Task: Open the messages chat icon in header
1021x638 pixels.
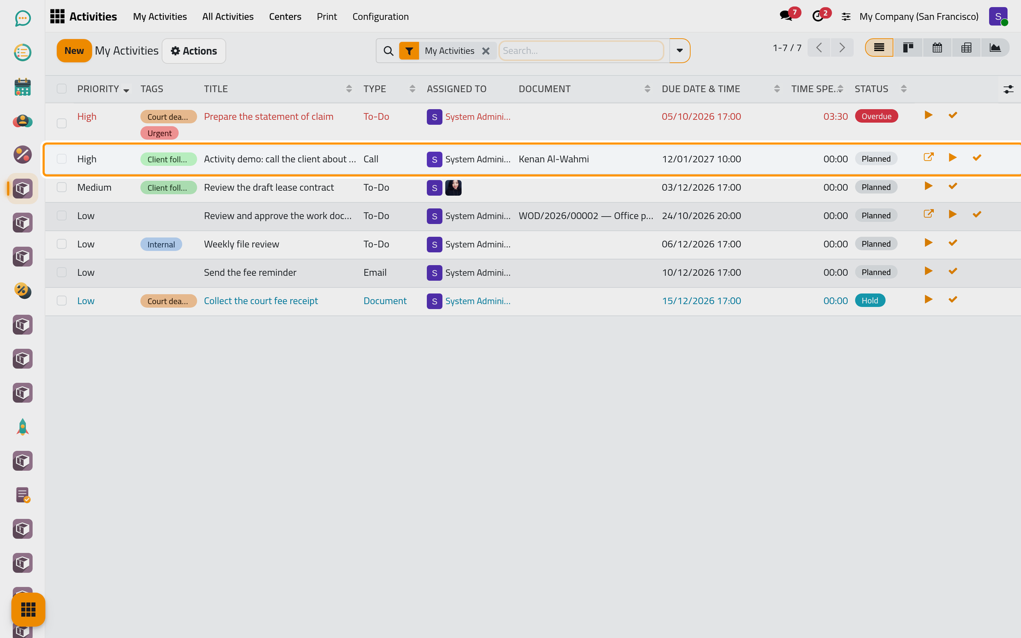Action: [x=786, y=16]
